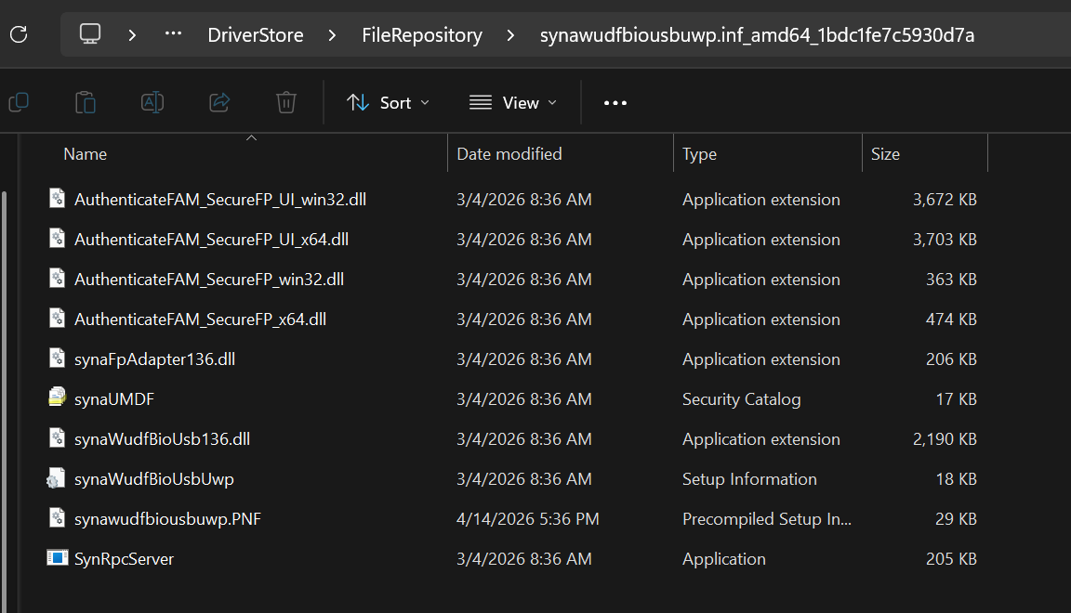
Task: Select the synawudfbiousbuwp.inf_amd64 breadcrumb segment
Action: (x=757, y=34)
